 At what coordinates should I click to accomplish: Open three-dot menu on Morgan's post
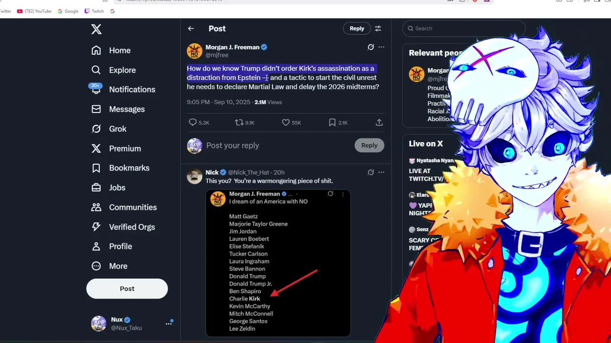click(381, 47)
